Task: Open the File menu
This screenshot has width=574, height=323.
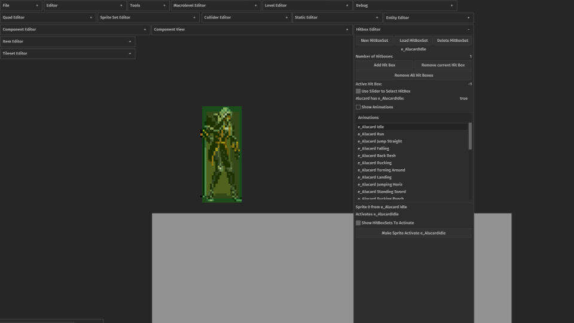Action: pyautogui.click(x=5, y=5)
